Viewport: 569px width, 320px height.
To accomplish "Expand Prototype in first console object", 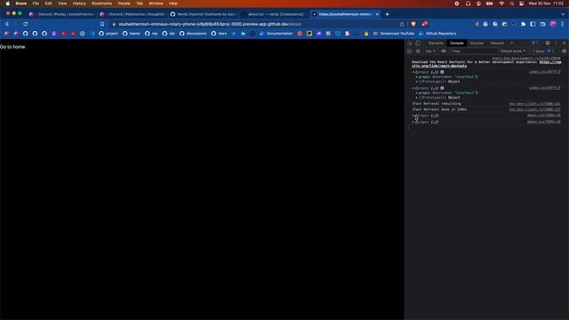I will pos(417,82).
